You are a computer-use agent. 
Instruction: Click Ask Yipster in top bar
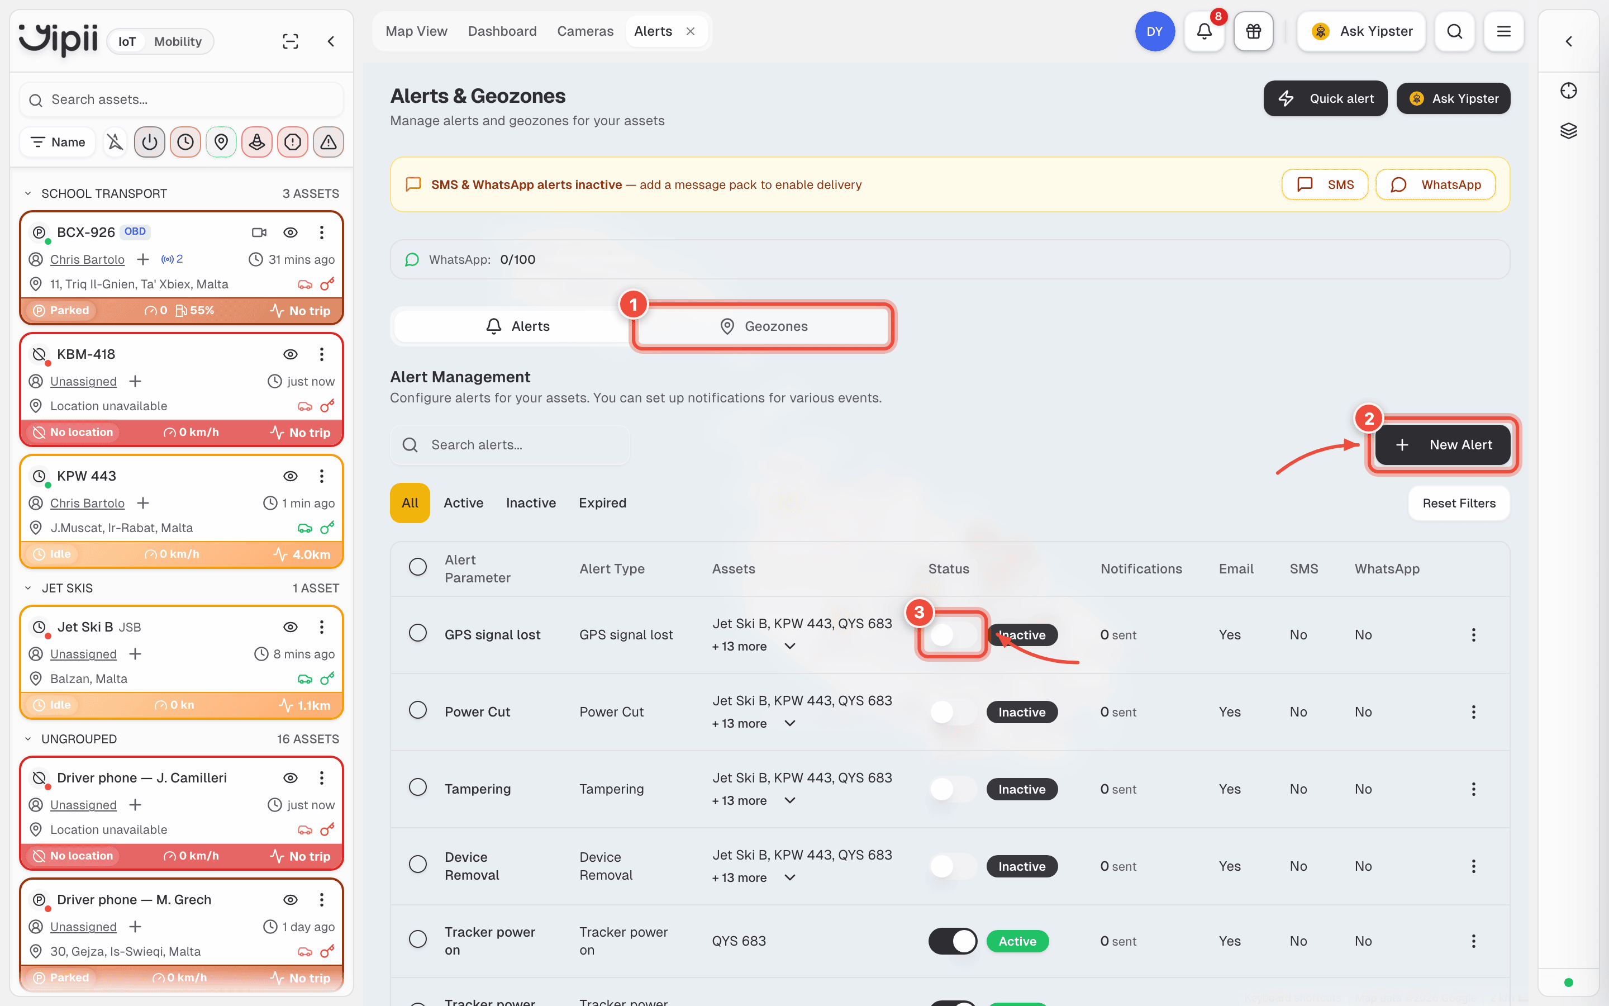[x=1361, y=31]
